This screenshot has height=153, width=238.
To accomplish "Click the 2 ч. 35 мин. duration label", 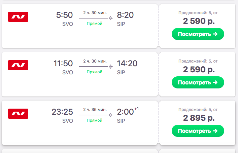I will [x=95, y=110].
